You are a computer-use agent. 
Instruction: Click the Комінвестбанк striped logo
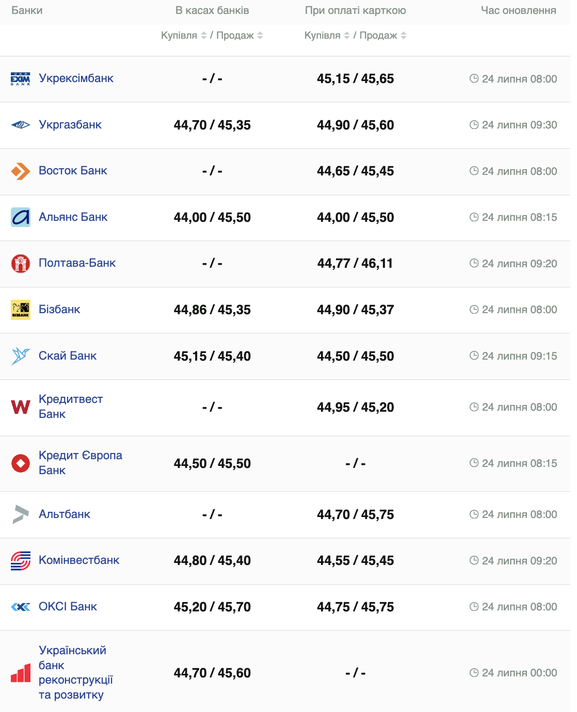[x=21, y=561]
